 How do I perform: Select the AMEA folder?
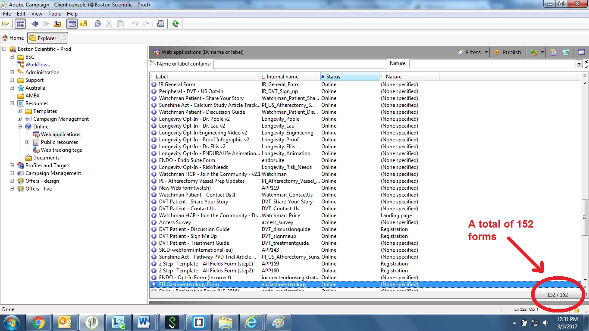click(32, 96)
